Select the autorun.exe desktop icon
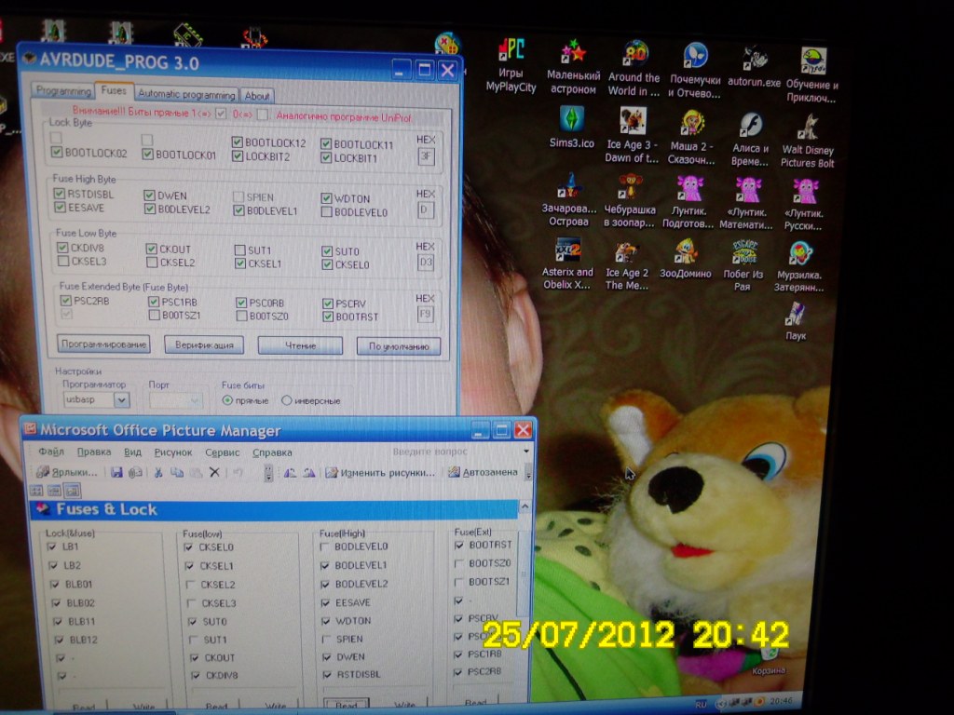Image resolution: width=954 pixels, height=715 pixels. tap(755, 68)
